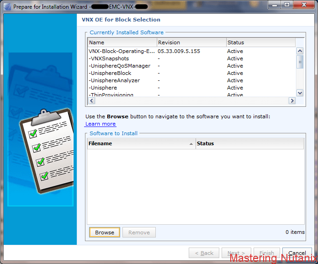Maximize the wizard window
The height and width of the screenshot is (264, 318).
287,5
